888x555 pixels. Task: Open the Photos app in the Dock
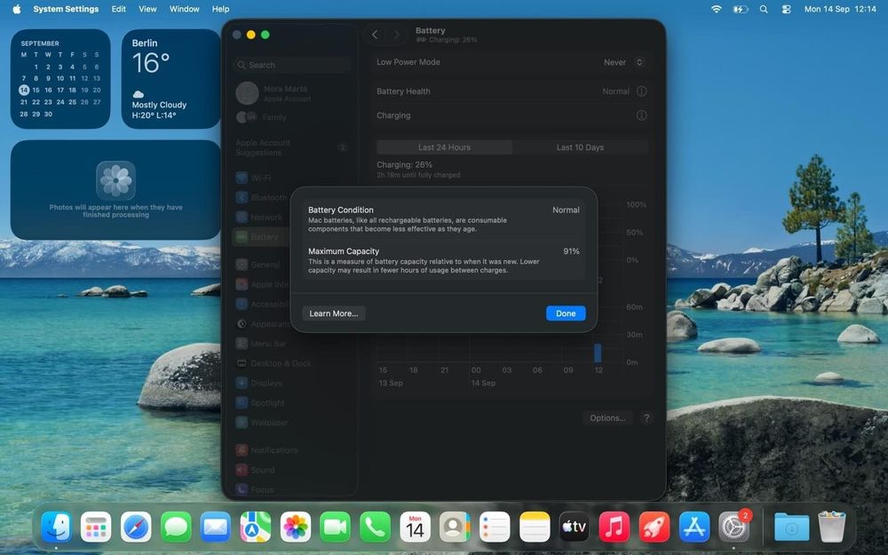pyautogui.click(x=296, y=527)
